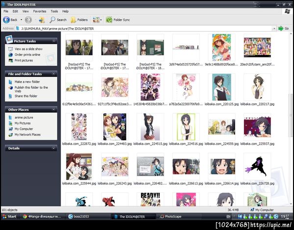Switch to PhotoScape taskbar window
294x230 pixels.
[178, 216]
